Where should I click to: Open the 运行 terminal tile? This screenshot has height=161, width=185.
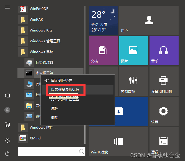(164, 142)
